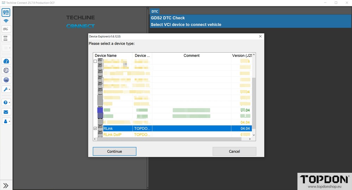This screenshot has width=352, height=190.
Task: Expand the wrench tools menu
Action: point(6,89)
